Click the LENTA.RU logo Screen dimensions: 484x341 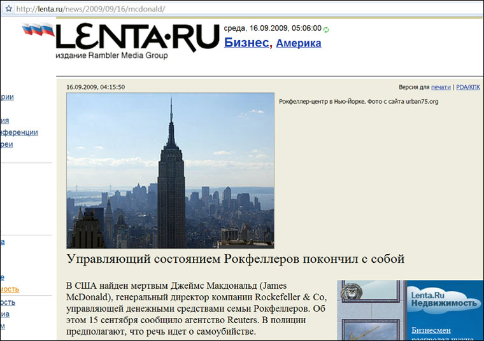click(138, 38)
